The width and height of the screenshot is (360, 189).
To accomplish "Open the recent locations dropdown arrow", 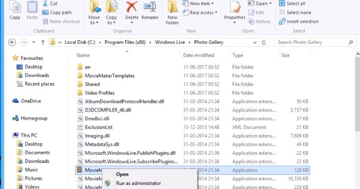I will pos(34,42).
